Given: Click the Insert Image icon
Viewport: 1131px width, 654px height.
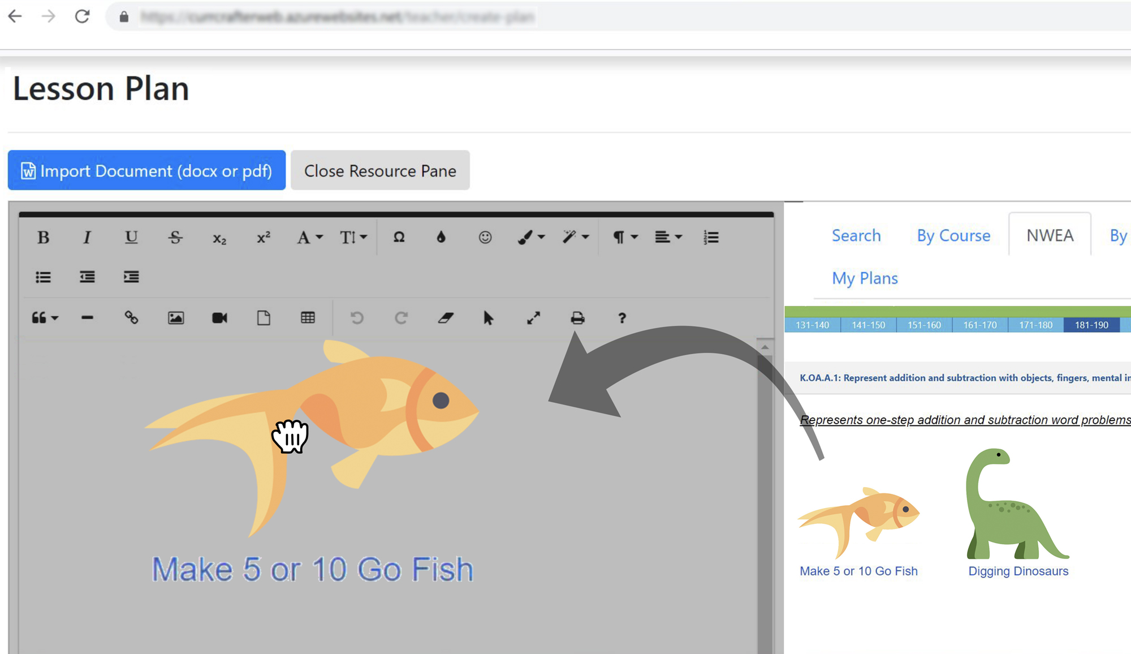Looking at the screenshot, I should click(x=175, y=317).
